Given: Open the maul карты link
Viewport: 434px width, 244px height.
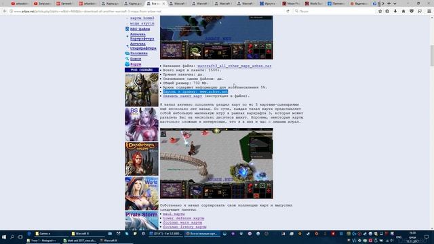Looking at the screenshot, I should (174, 214).
